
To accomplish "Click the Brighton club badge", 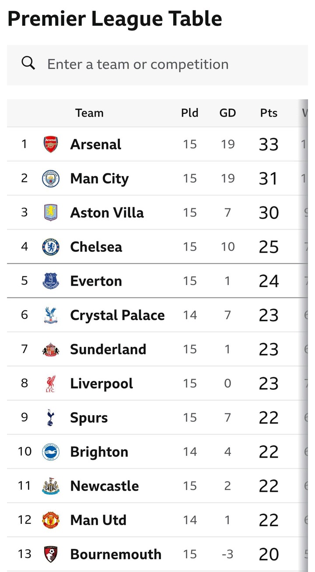I will pos(51,452).
